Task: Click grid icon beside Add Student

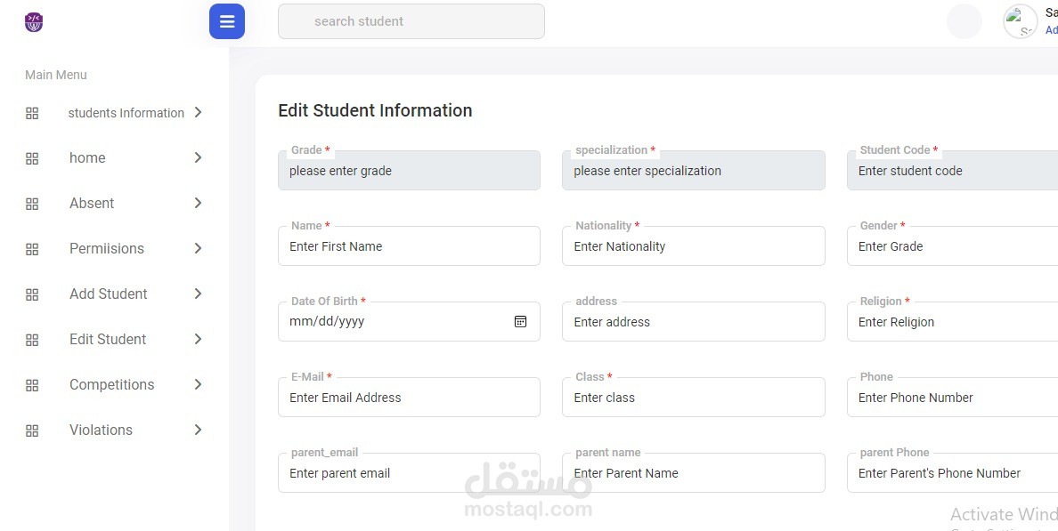Action: tap(32, 294)
